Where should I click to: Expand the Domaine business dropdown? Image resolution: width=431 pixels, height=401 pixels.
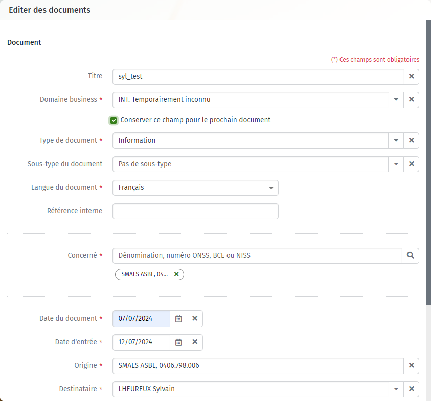click(396, 100)
